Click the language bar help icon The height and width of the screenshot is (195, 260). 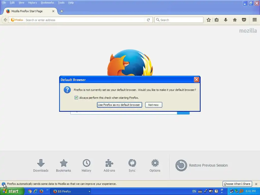click(216, 191)
